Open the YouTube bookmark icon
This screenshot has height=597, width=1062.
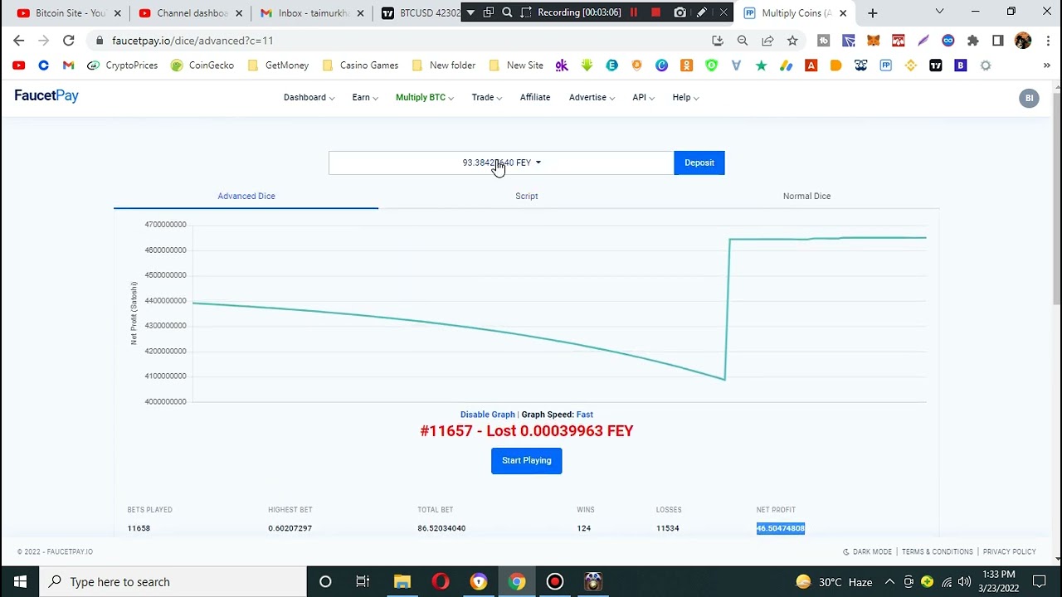tap(18, 66)
